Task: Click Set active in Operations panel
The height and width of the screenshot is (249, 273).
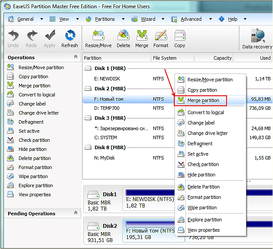Action: click(23, 131)
